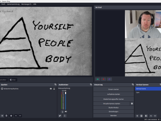The image size is (161, 121).
Task: Open Audiomixer options three-dot menu at bottom
Action: tap(65, 116)
